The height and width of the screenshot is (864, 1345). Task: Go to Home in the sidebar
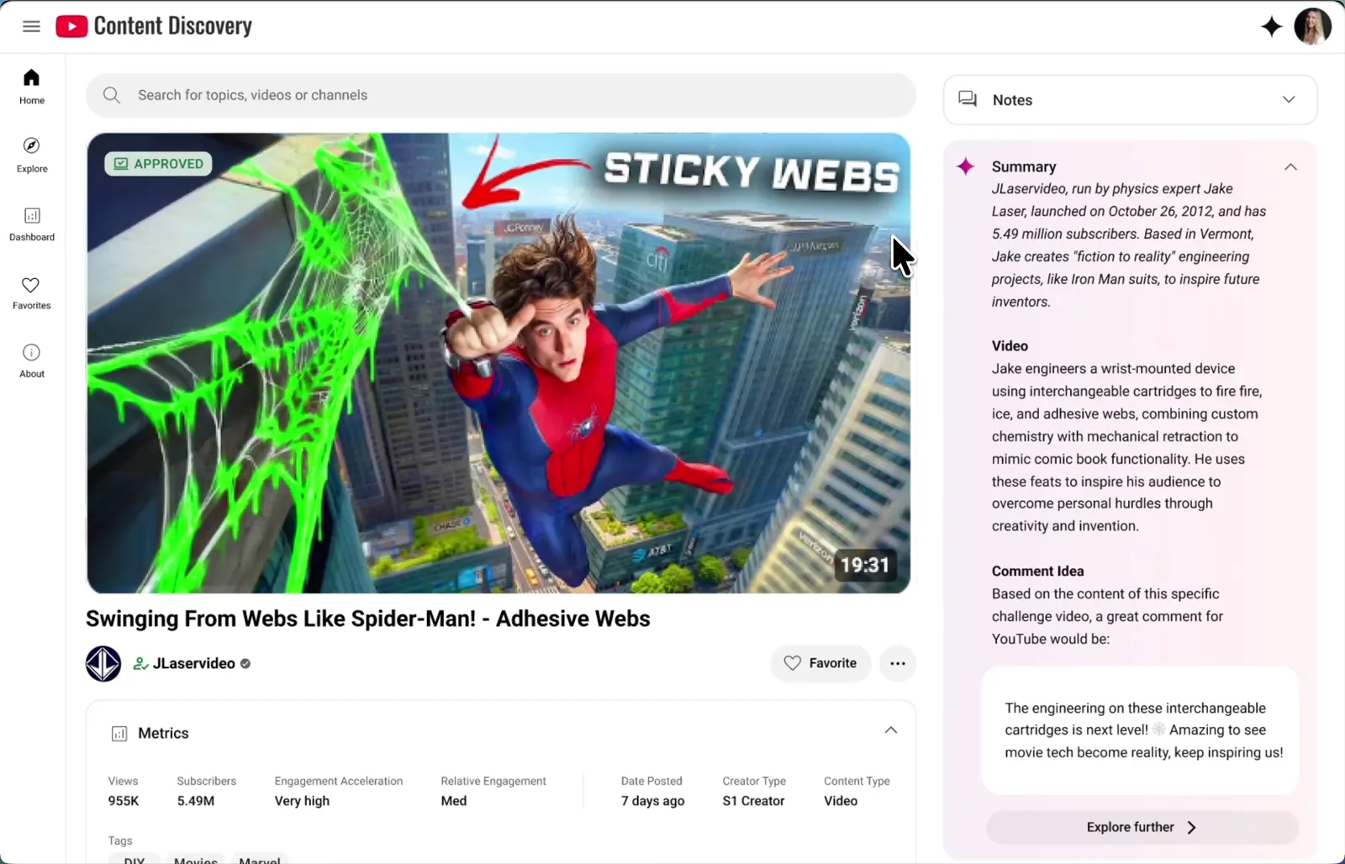[x=32, y=87]
